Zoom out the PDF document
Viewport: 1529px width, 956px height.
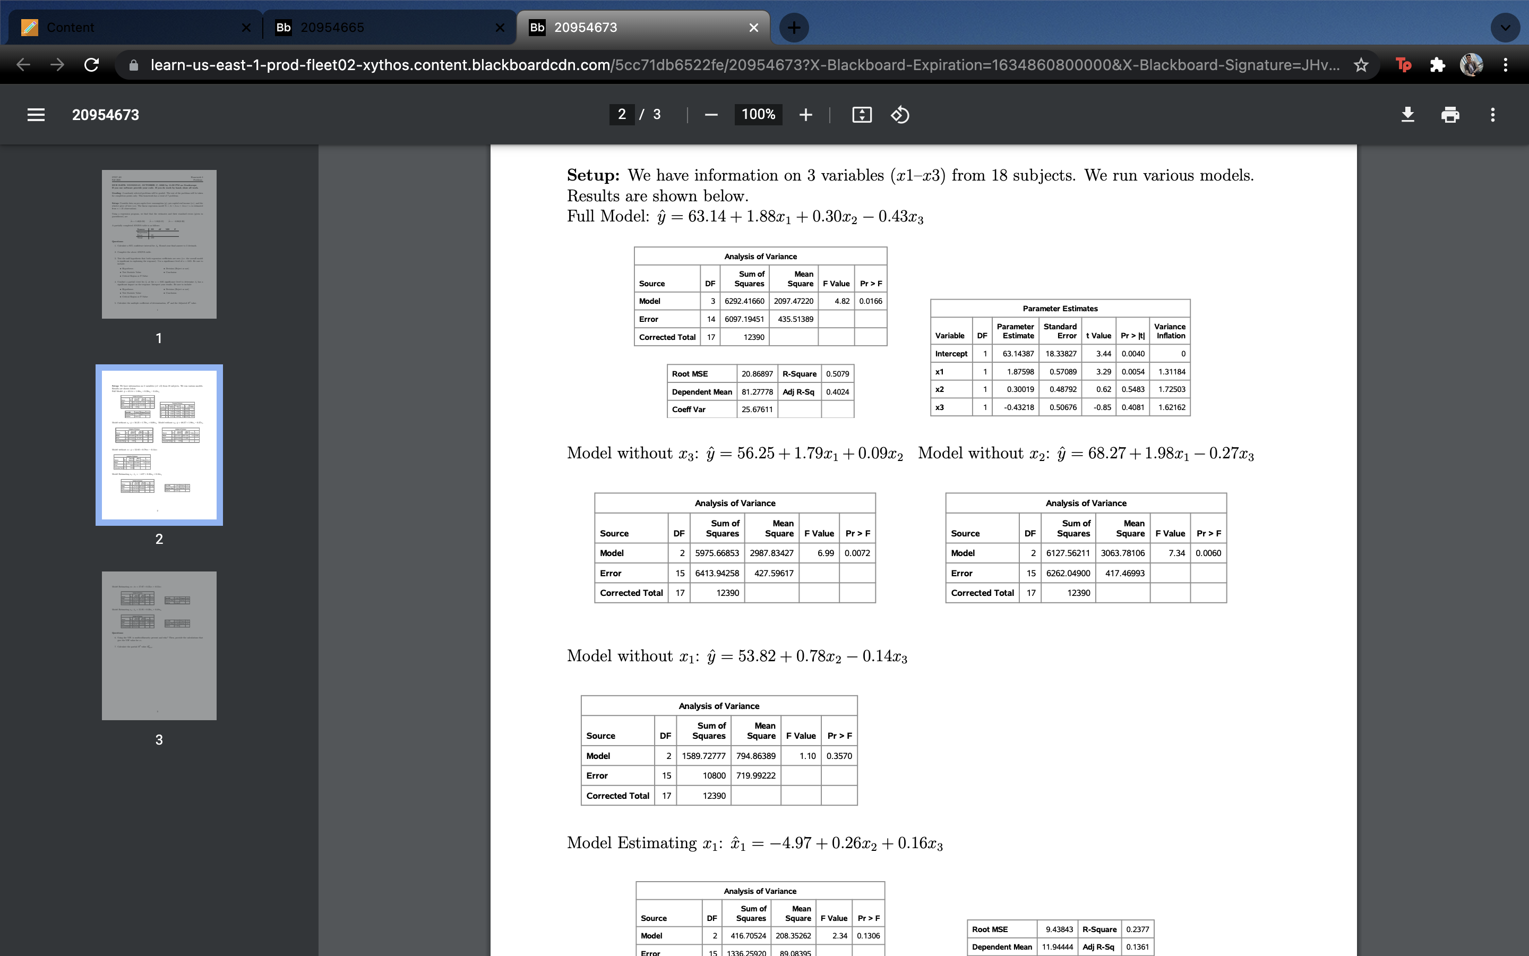711,114
